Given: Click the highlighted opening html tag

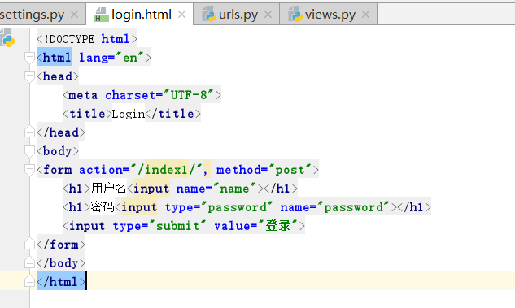Looking at the screenshot, I should 55,58.
